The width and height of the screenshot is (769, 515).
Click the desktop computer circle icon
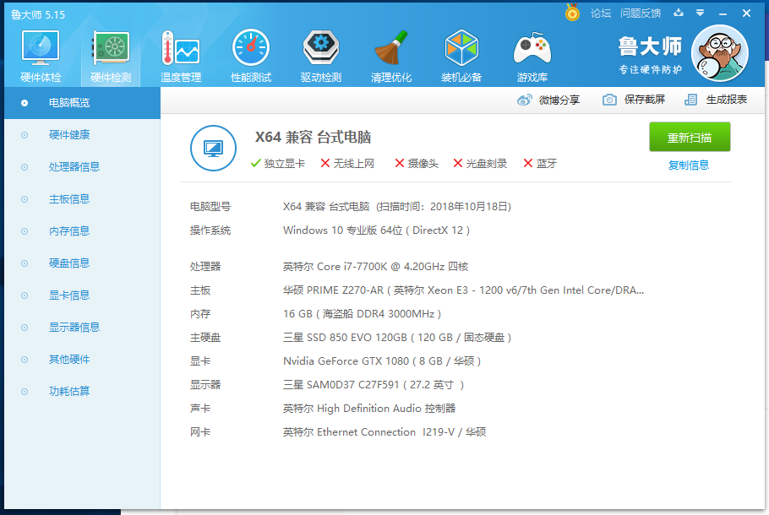click(x=213, y=148)
